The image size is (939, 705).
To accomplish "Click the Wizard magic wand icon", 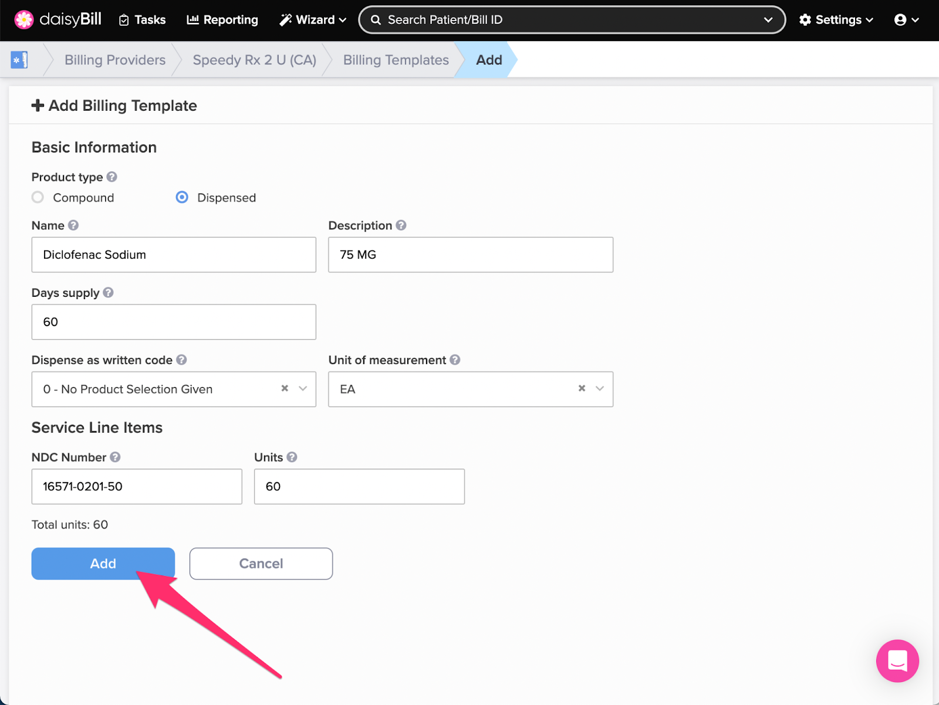I will tap(286, 19).
